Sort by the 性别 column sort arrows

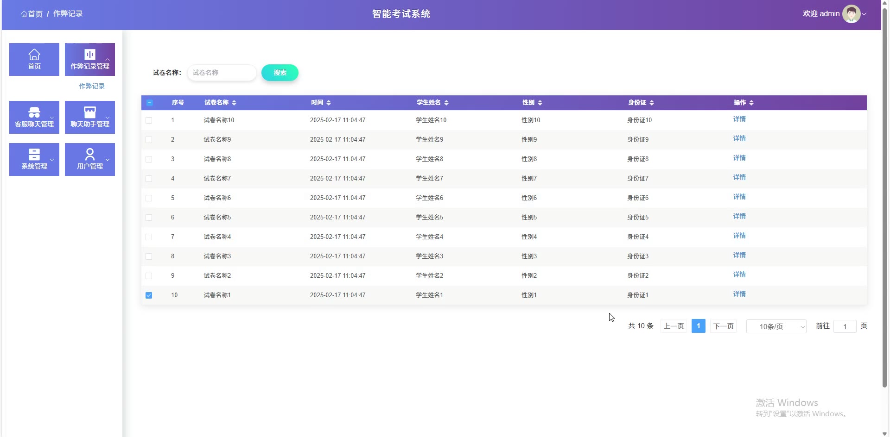[540, 103]
